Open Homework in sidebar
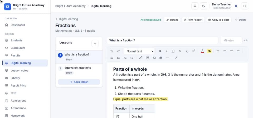253x118 pixels. pyautogui.click(x=25, y=116)
